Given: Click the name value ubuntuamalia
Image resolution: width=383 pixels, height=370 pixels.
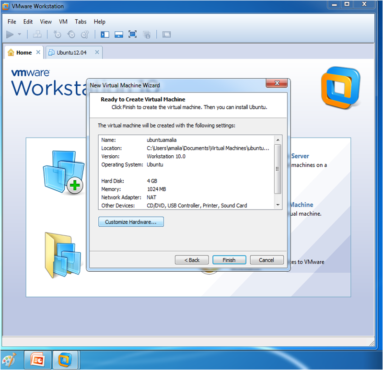Looking at the screenshot, I should [x=162, y=140].
